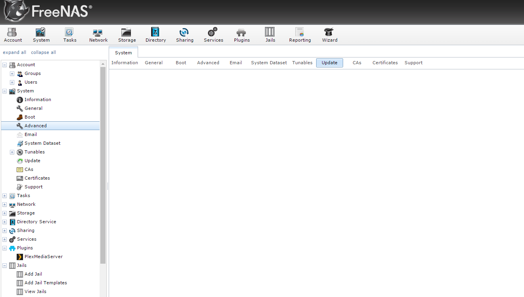
Task: Select General in the sidebar tree
Action: pyautogui.click(x=33, y=108)
